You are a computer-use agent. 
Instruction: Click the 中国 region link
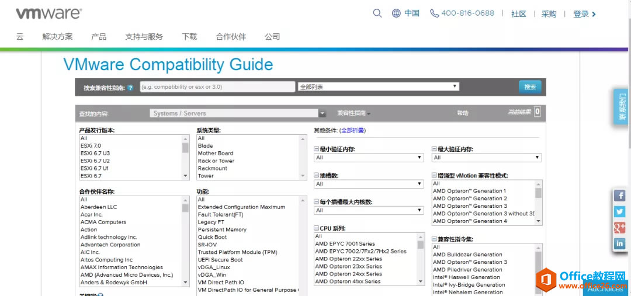pos(412,13)
